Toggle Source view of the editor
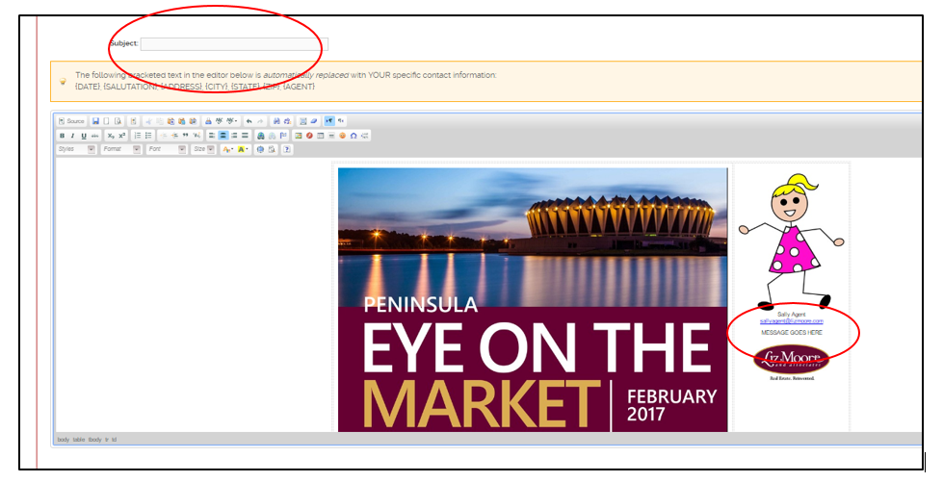Screen dimensions: 943x482 tap(72, 121)
